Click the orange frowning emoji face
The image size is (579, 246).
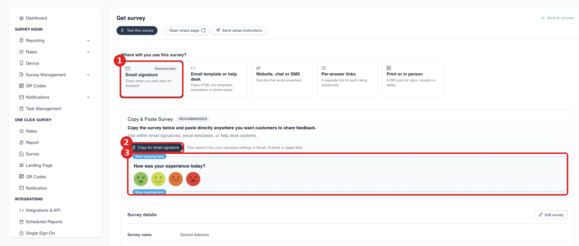pyautogui.click(x=176, y=179)
